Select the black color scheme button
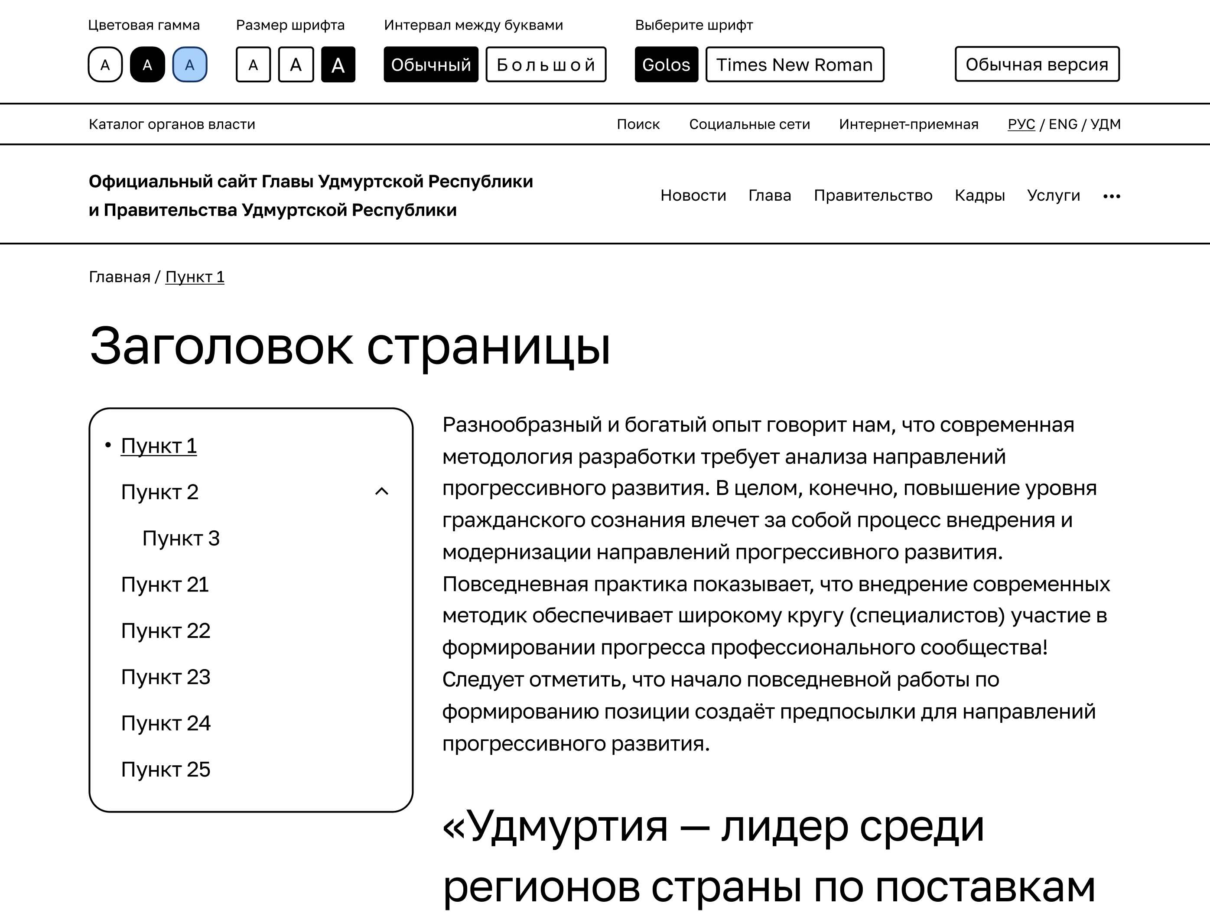Viewport: 1210px width, 923px height. click(x=147, y=65)
